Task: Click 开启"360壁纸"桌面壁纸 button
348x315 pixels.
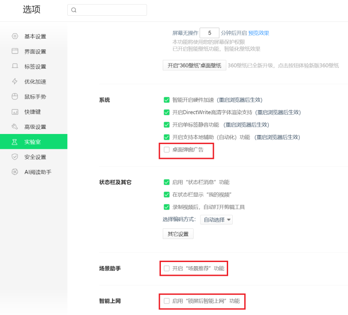Action: coord(195,65)
